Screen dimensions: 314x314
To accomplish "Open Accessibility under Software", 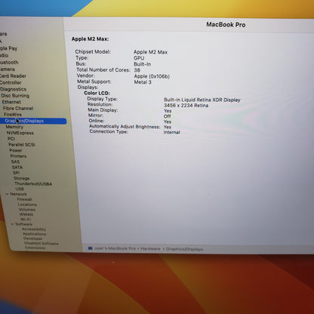I will pos(34,229).
